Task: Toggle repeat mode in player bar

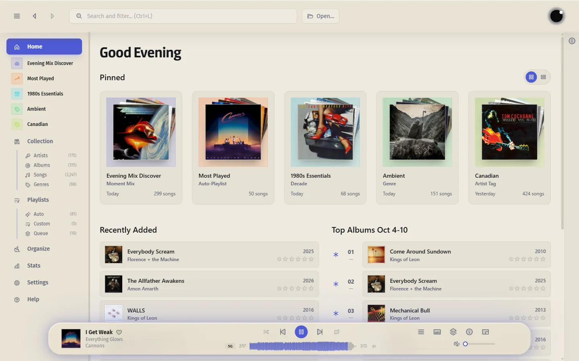Action: 337,332
